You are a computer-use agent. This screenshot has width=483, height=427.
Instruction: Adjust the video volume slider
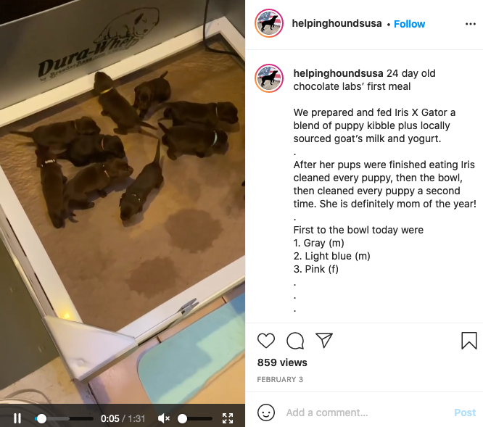[195, 419]
